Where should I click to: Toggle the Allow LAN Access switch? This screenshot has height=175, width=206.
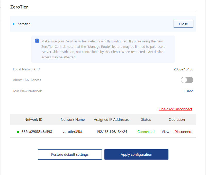pos(187,80)
